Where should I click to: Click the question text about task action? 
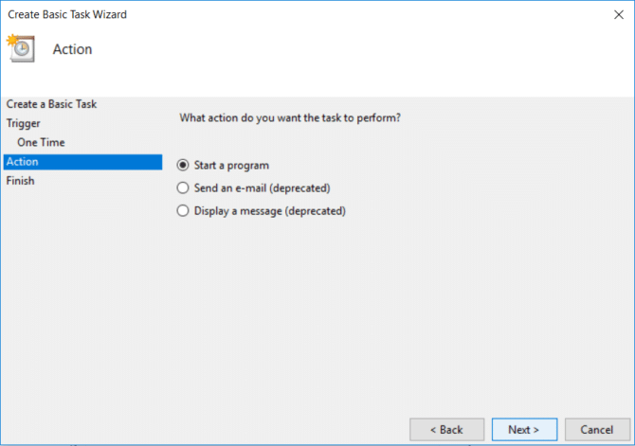[x=290, y=118]
